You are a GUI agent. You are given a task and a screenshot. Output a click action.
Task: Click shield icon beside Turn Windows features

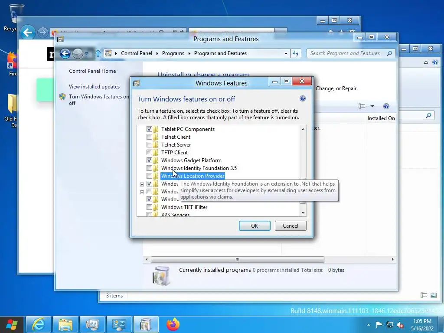[x=62, y=97]
